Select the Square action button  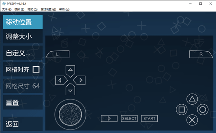click(182, 110)
